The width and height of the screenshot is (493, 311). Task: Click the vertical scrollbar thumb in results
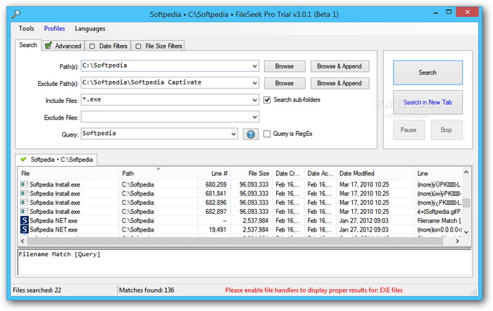pos(466,203)
